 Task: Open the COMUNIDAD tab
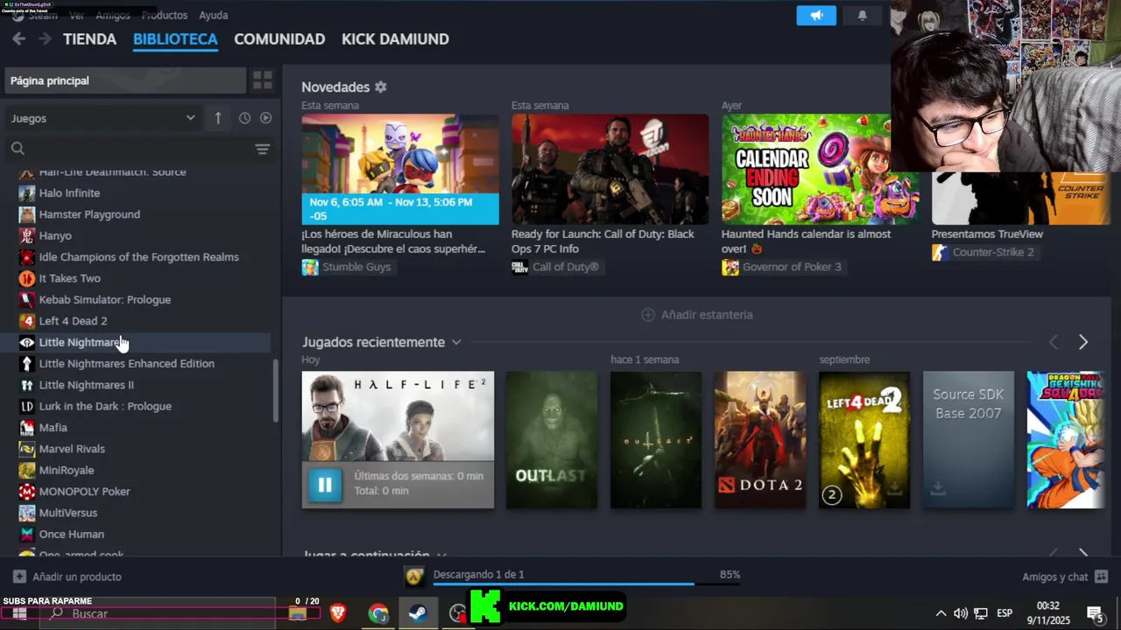click(279, 39)
